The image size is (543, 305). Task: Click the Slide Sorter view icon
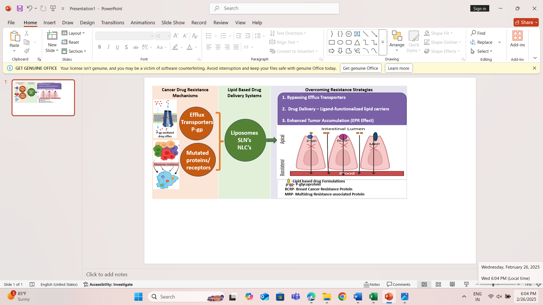pyautogui.click(x=438, y=284)
